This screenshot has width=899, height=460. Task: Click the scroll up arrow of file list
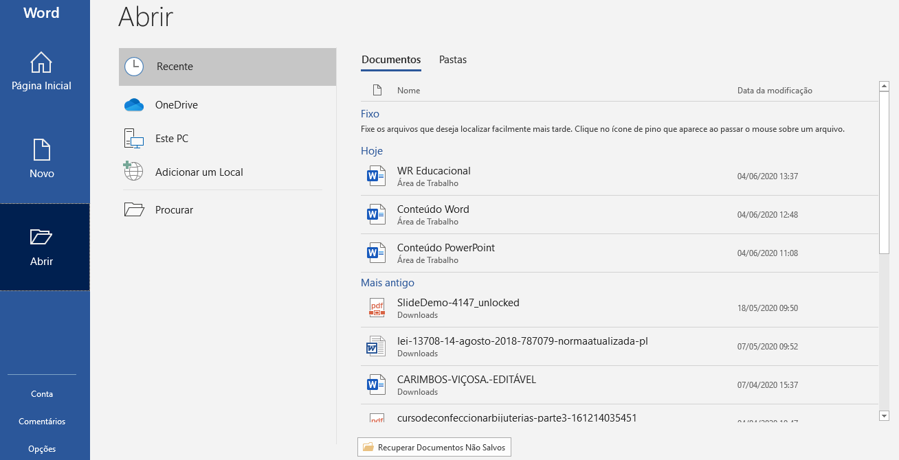pos(885,87)
